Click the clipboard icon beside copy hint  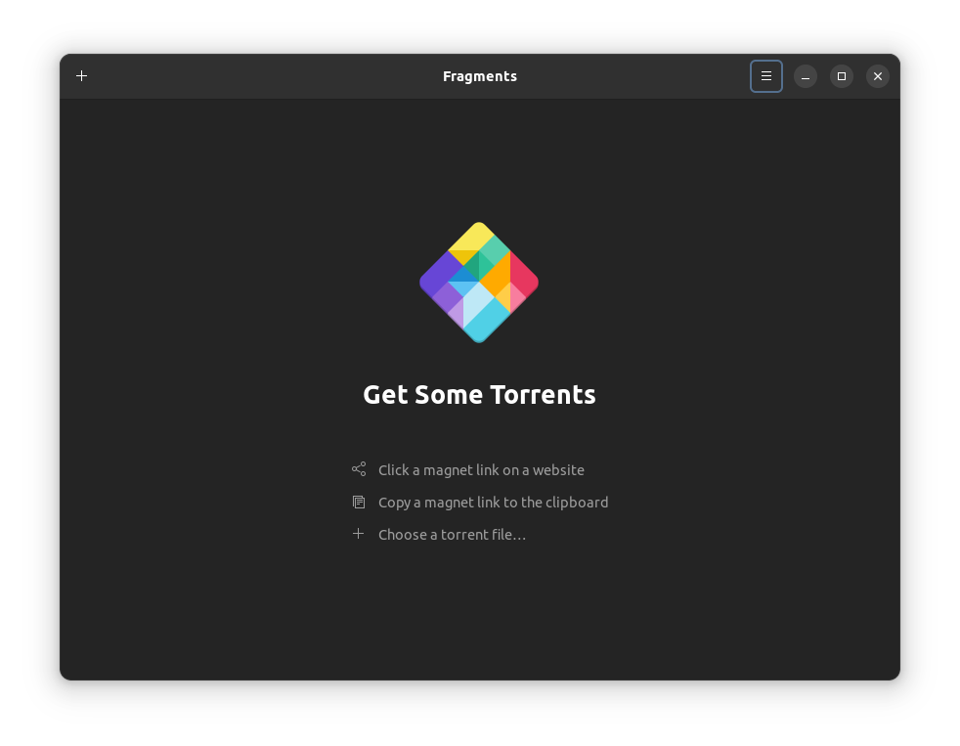(x=359, y=503)
